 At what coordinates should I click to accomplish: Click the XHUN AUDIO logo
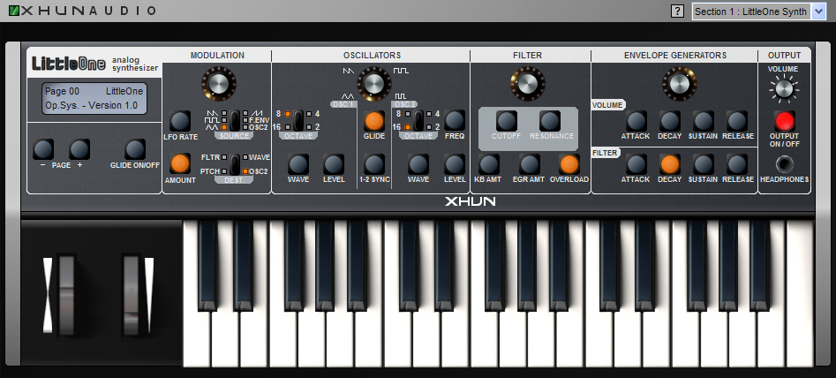point(83,10)
